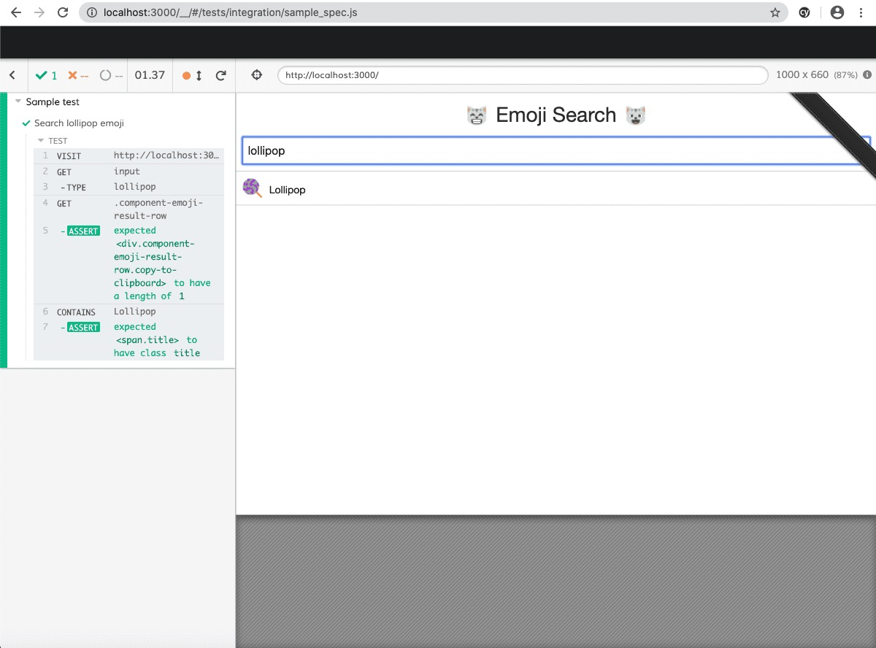Toggle auto-scrolling in the Cypress runner
This screenshot has width=876, height=648.
pyautogui.click(x=192, y=75)
